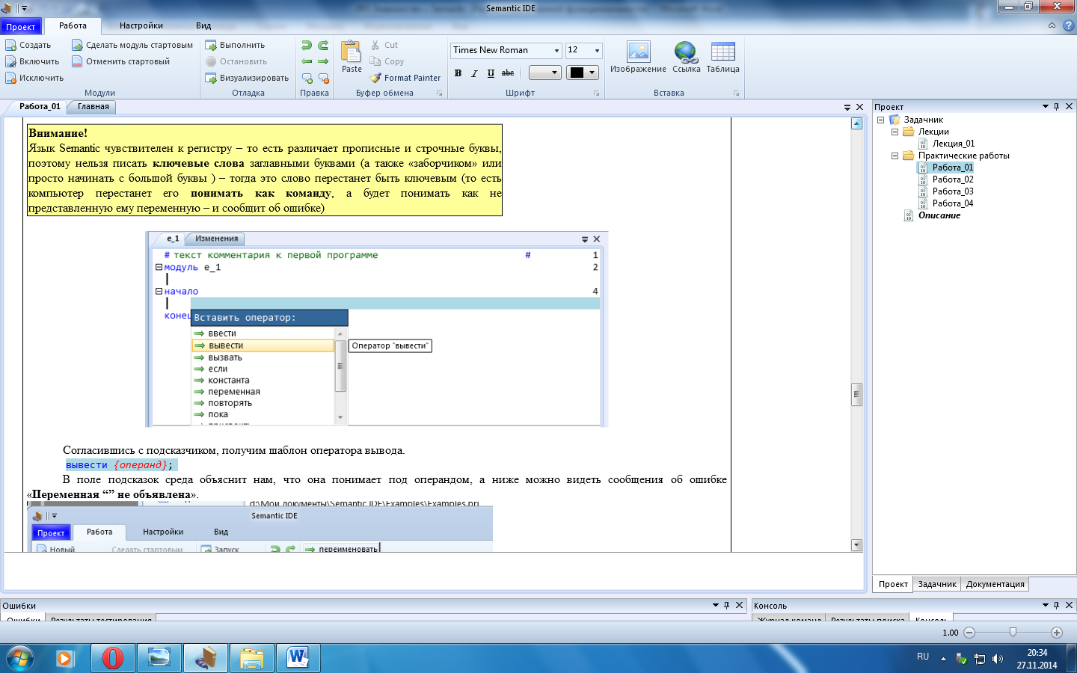Click the black font color swatch

[577, 73]
